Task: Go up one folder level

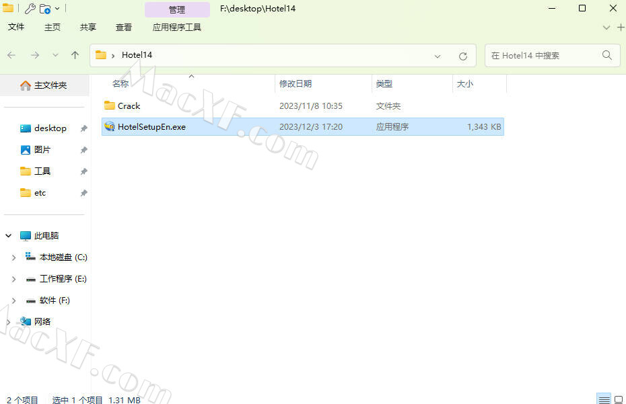Action: 75,55
